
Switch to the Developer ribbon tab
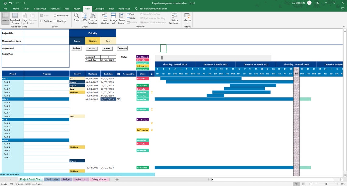pos(99,8)
